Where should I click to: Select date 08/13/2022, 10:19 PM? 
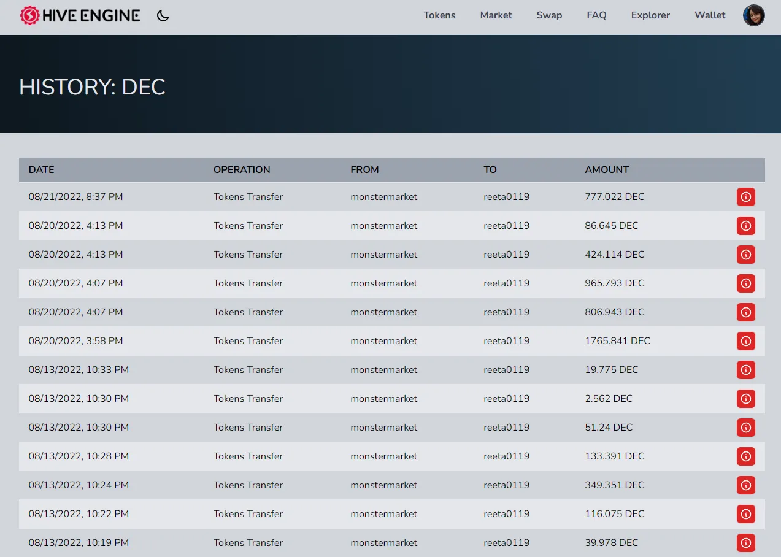[79, 543]
